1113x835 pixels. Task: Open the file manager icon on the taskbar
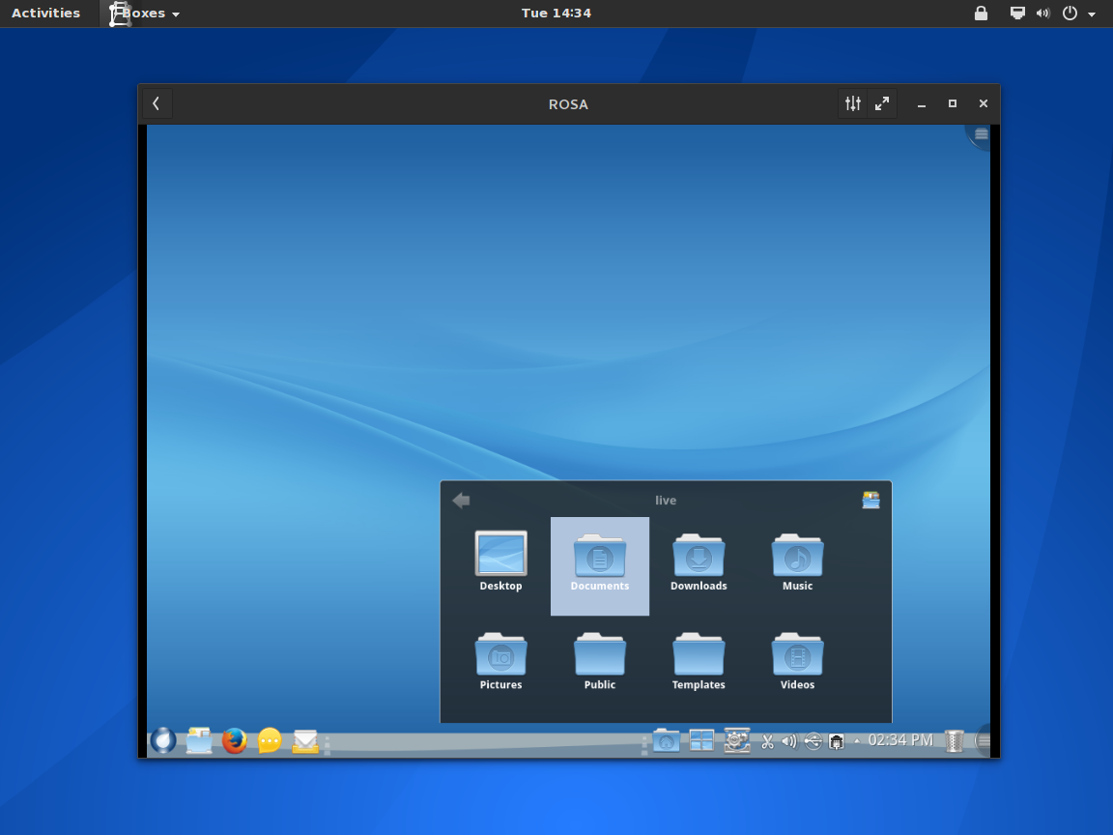click(x=198, y=740)
